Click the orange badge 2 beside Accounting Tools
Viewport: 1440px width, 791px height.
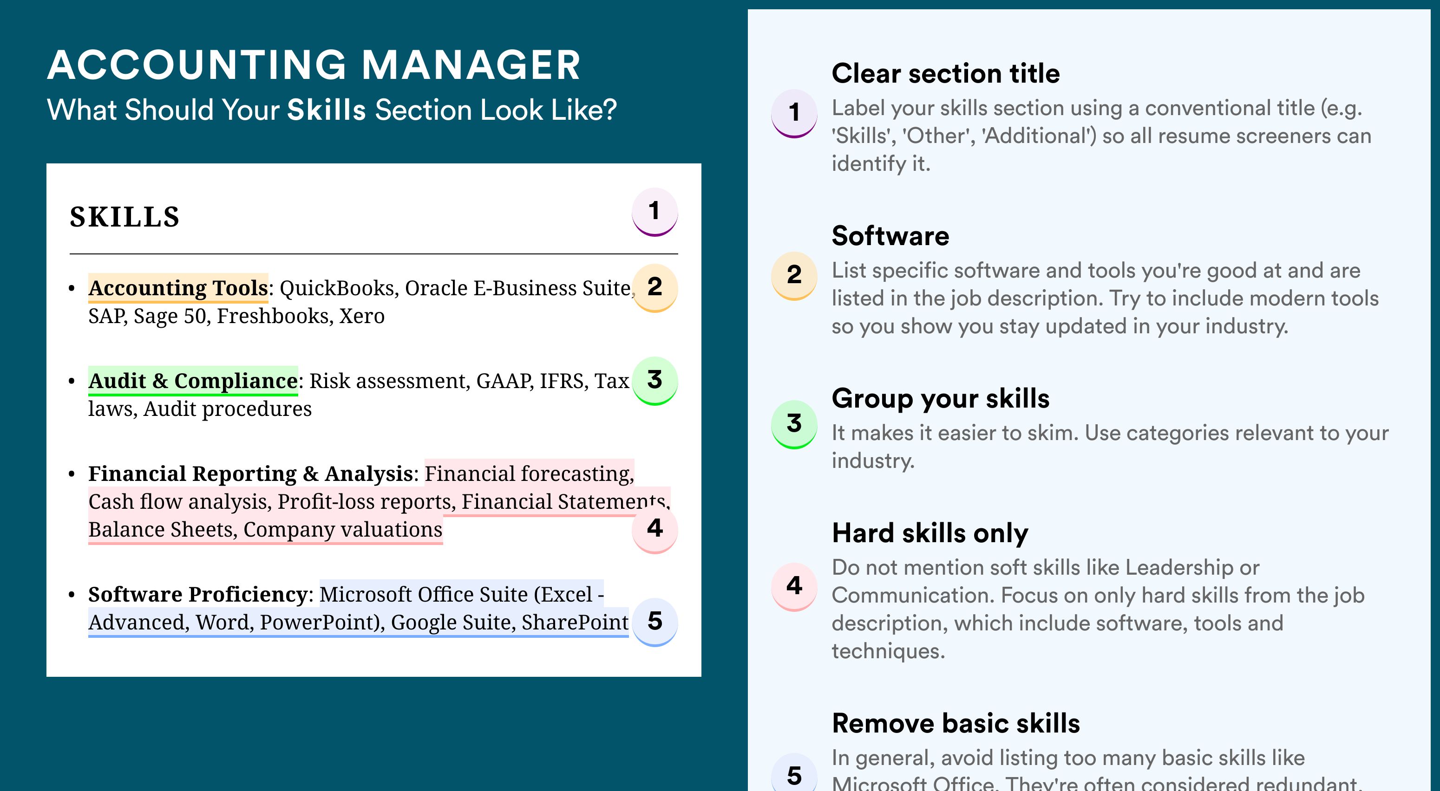click(655, 288)
